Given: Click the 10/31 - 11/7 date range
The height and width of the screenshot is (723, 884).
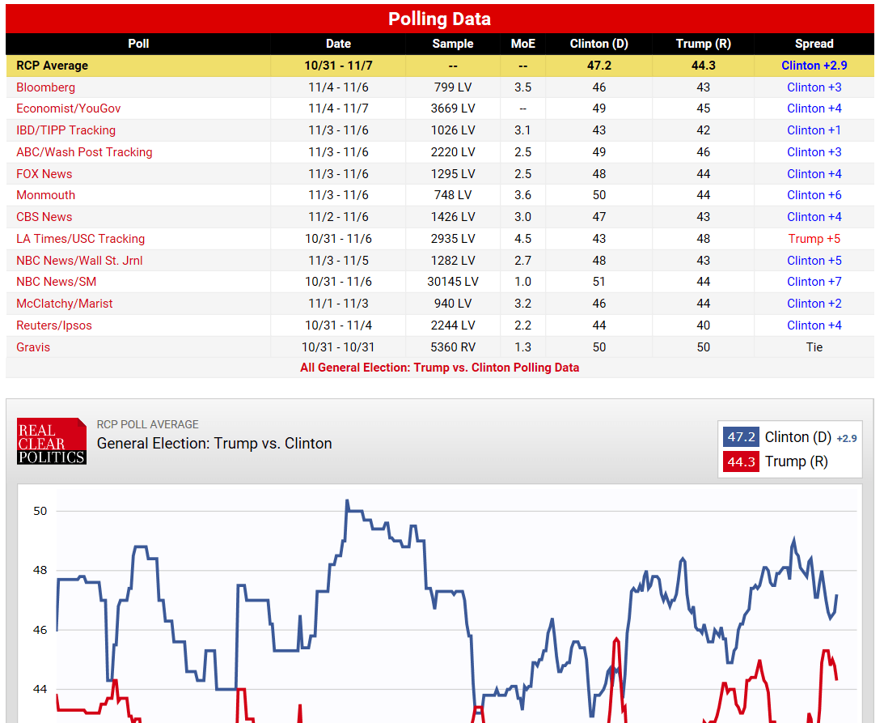Looking at the screenshot, I should (x=338, y=66).
